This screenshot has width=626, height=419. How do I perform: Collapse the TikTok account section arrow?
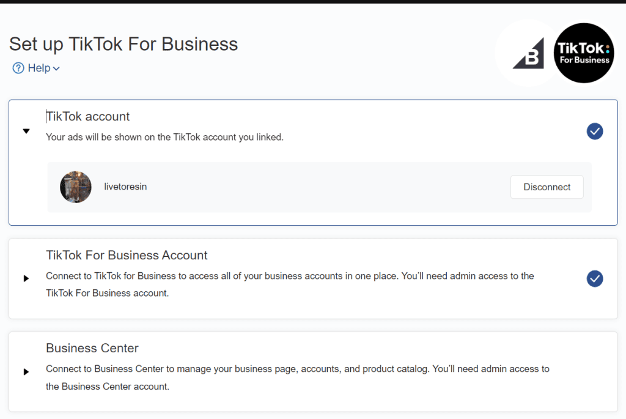[26, 131]
